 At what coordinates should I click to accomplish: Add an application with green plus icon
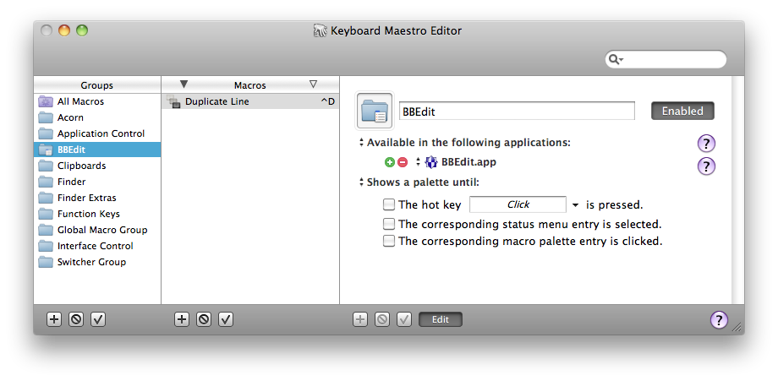coord(390,162)
